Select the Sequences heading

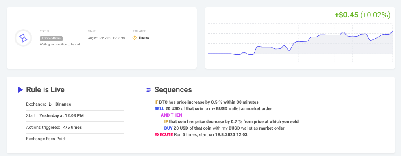[x=173, y=90]
